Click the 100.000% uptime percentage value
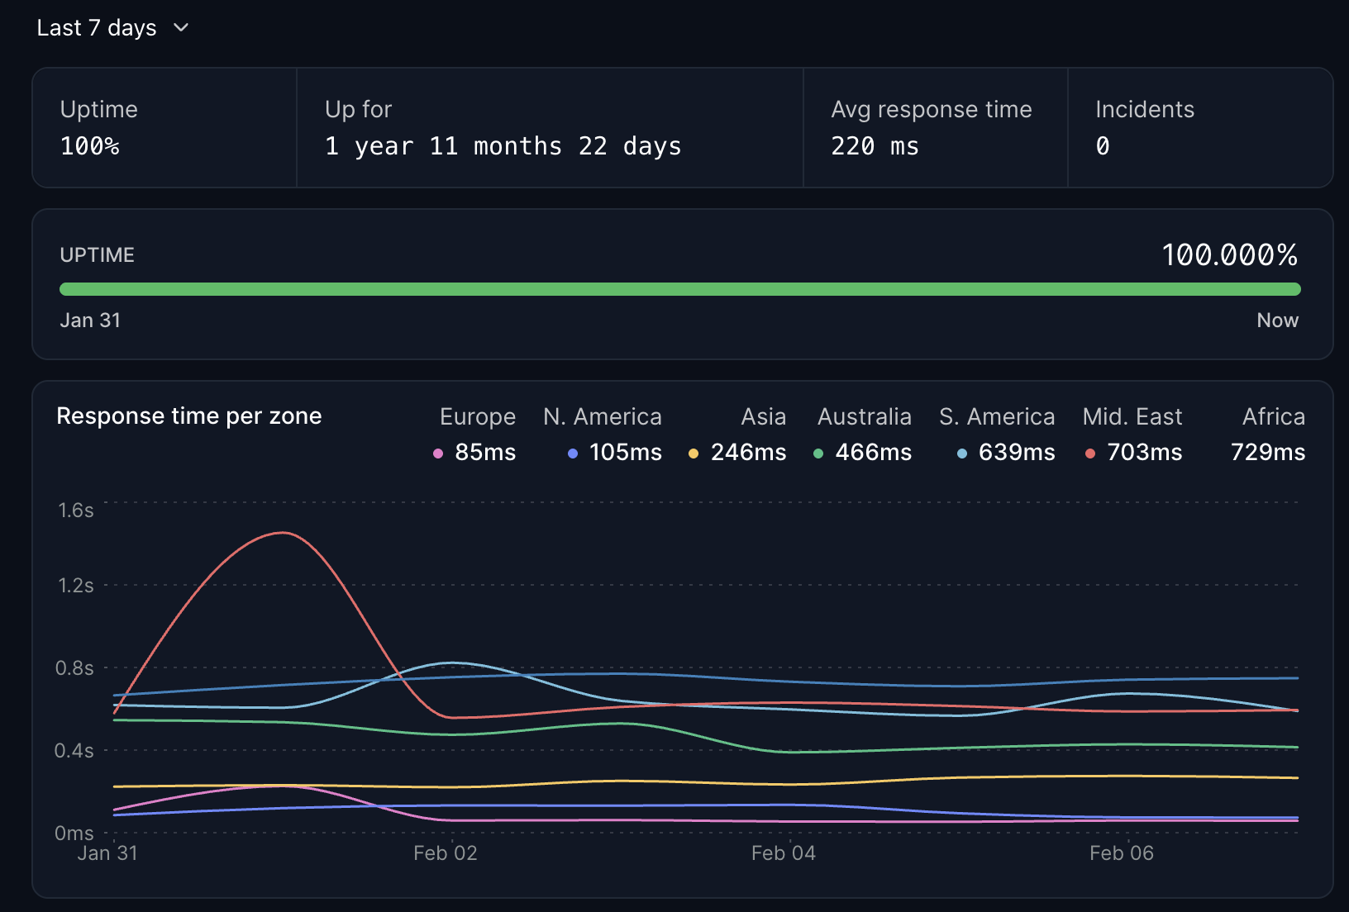The image size is (1349, 912). coord(1229,255)
